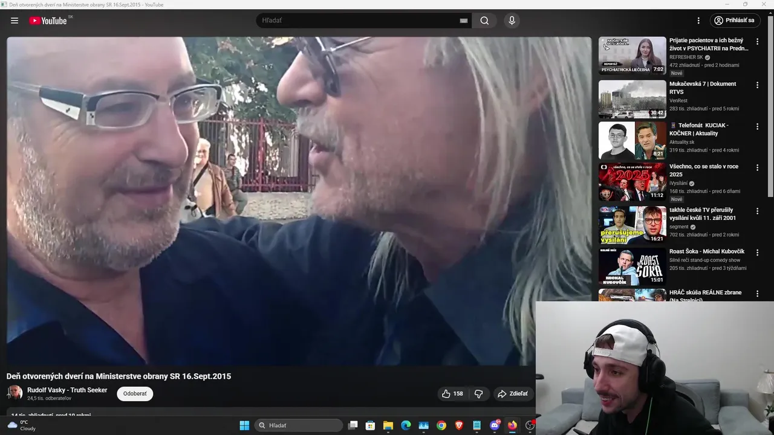Open video titled Roast Šoka - Michal Kubovčík
This screenshot has width=774, height=435.
707,251
